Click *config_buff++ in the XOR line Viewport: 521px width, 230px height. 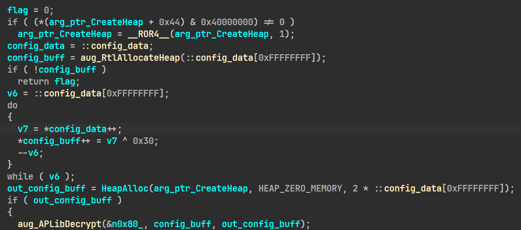pos(54,141)
